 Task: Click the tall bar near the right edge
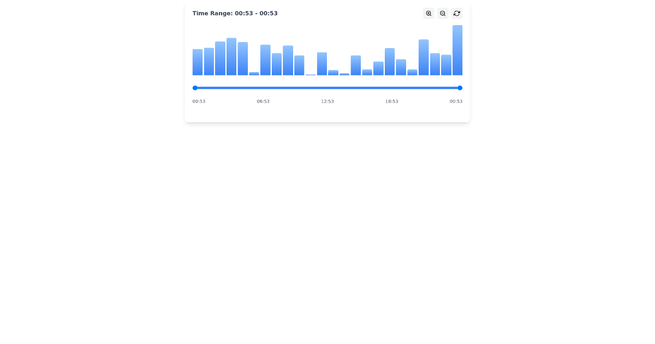424,57
